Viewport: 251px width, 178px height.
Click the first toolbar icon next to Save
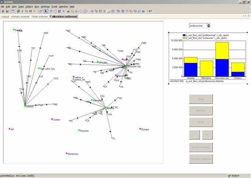click(3, 11)
